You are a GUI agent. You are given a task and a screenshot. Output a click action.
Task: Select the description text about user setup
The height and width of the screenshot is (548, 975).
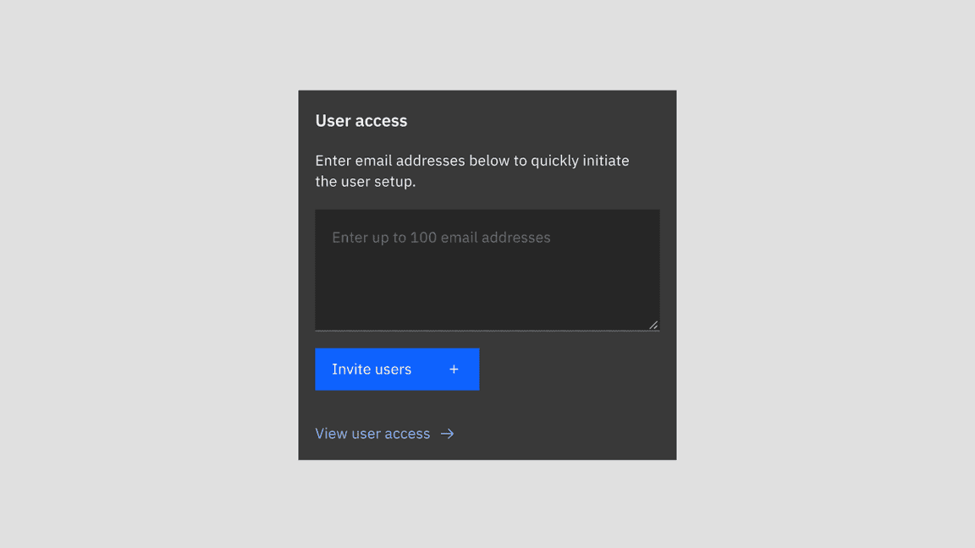(471, 170)
